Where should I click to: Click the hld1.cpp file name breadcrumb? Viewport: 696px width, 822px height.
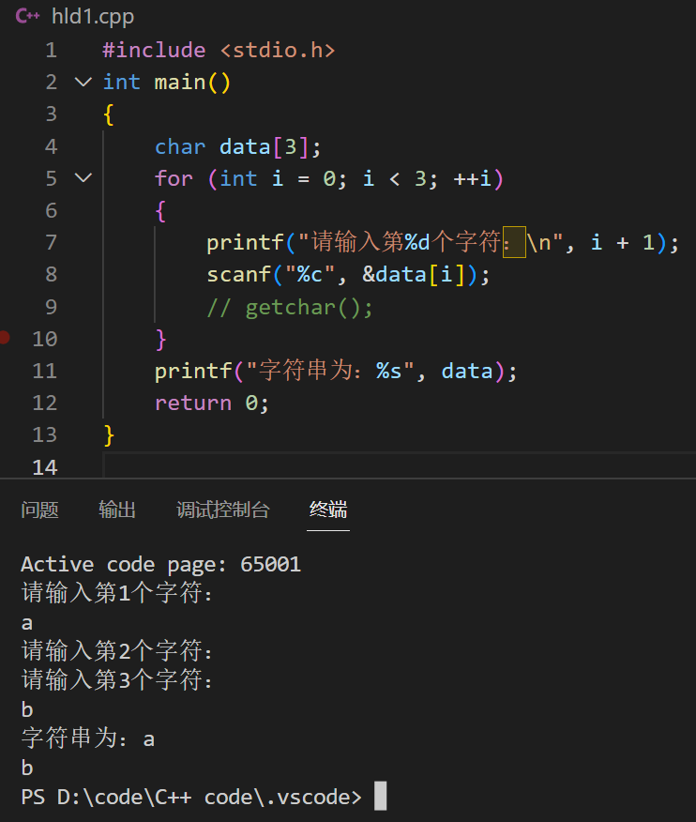coord(93,17)
